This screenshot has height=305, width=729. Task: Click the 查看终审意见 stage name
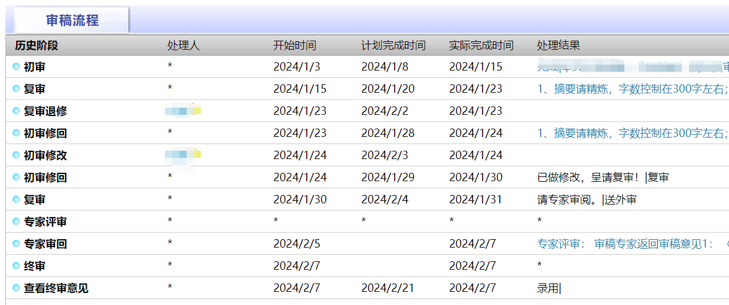(56, 288)
